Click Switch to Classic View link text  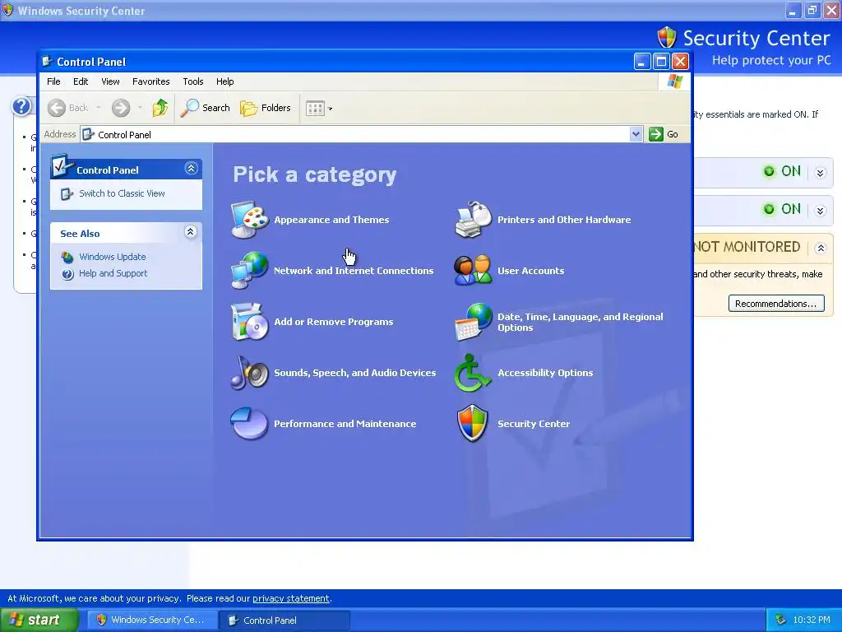point(122,193)
